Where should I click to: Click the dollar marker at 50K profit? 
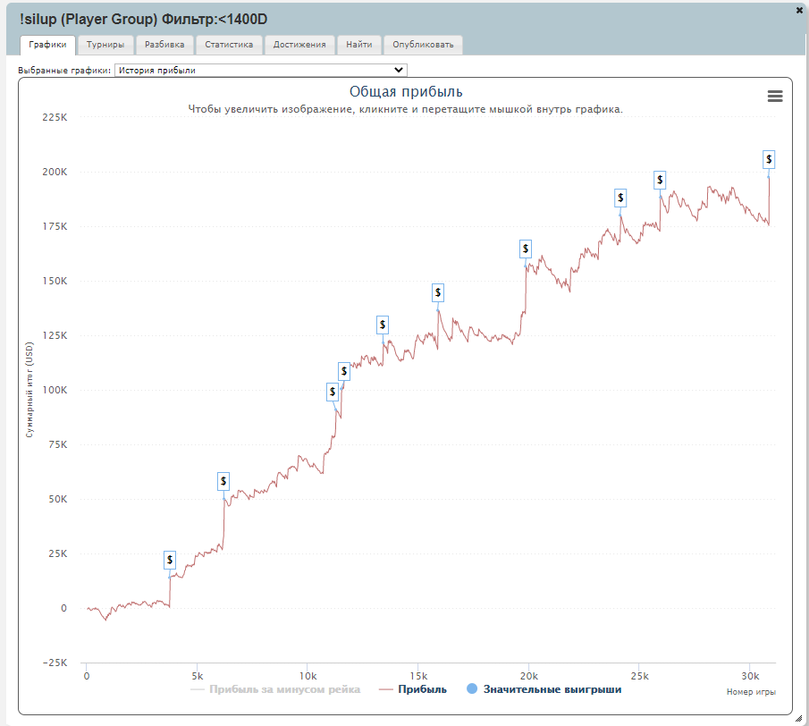pos(223,481)
